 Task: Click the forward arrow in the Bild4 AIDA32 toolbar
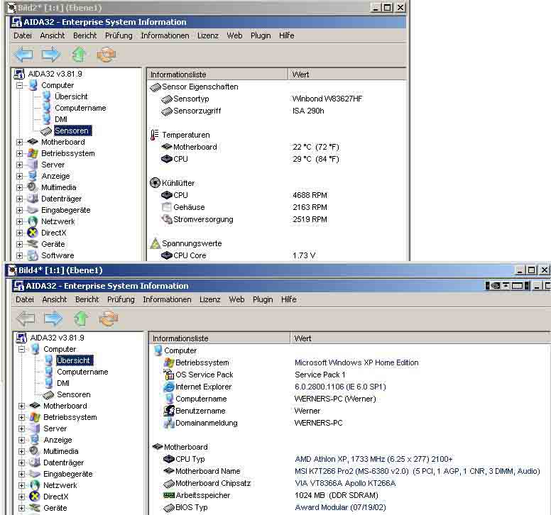point(53,319)
